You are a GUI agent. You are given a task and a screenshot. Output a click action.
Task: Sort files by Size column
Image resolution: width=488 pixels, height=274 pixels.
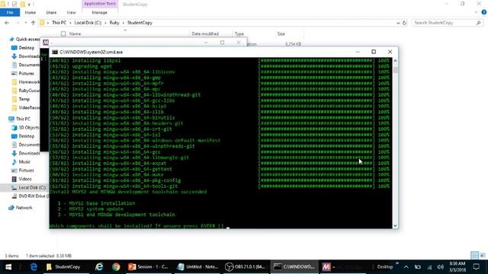pyautogui.click(x=281, y=33)
